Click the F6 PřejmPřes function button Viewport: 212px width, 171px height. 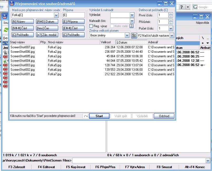click(x=105, y=167)
